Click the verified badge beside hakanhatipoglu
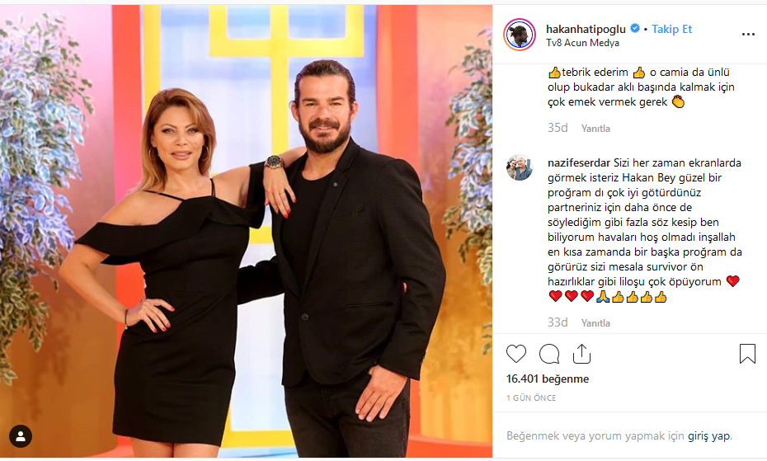 coord(635,28)
